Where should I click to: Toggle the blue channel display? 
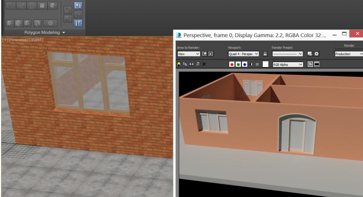click(x=245, y=64)
